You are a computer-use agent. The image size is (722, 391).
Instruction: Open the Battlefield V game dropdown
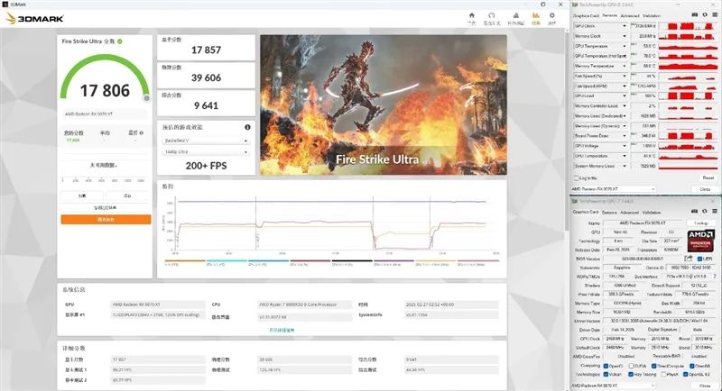206,141
